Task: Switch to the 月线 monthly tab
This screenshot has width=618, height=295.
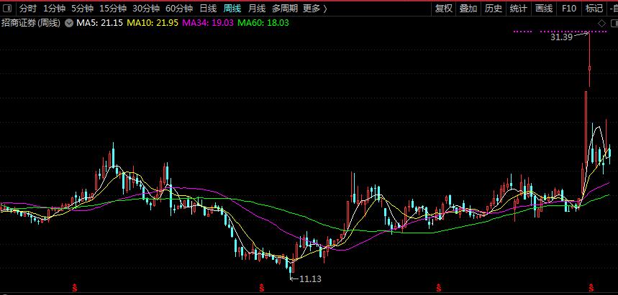Action: pyautogui.click(x=257, y=9)
